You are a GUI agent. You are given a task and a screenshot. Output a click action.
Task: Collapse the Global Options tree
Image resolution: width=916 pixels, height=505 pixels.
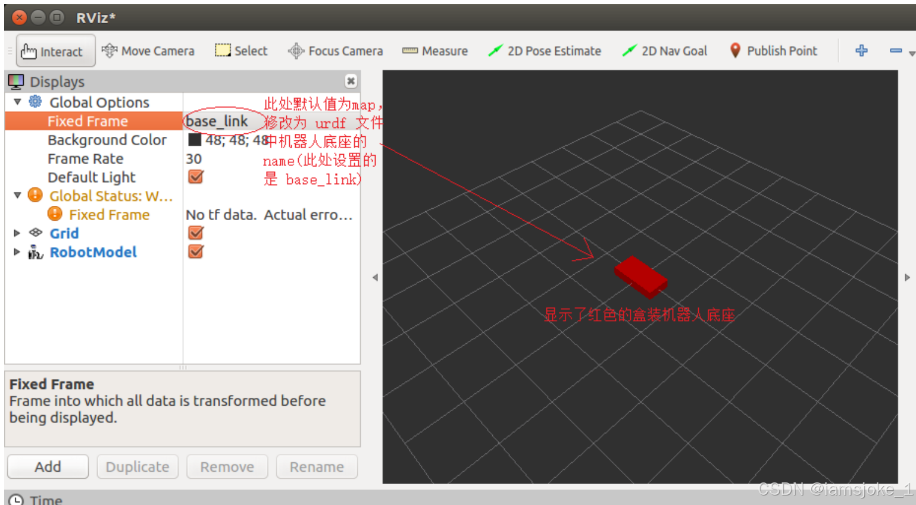[17, 102]
